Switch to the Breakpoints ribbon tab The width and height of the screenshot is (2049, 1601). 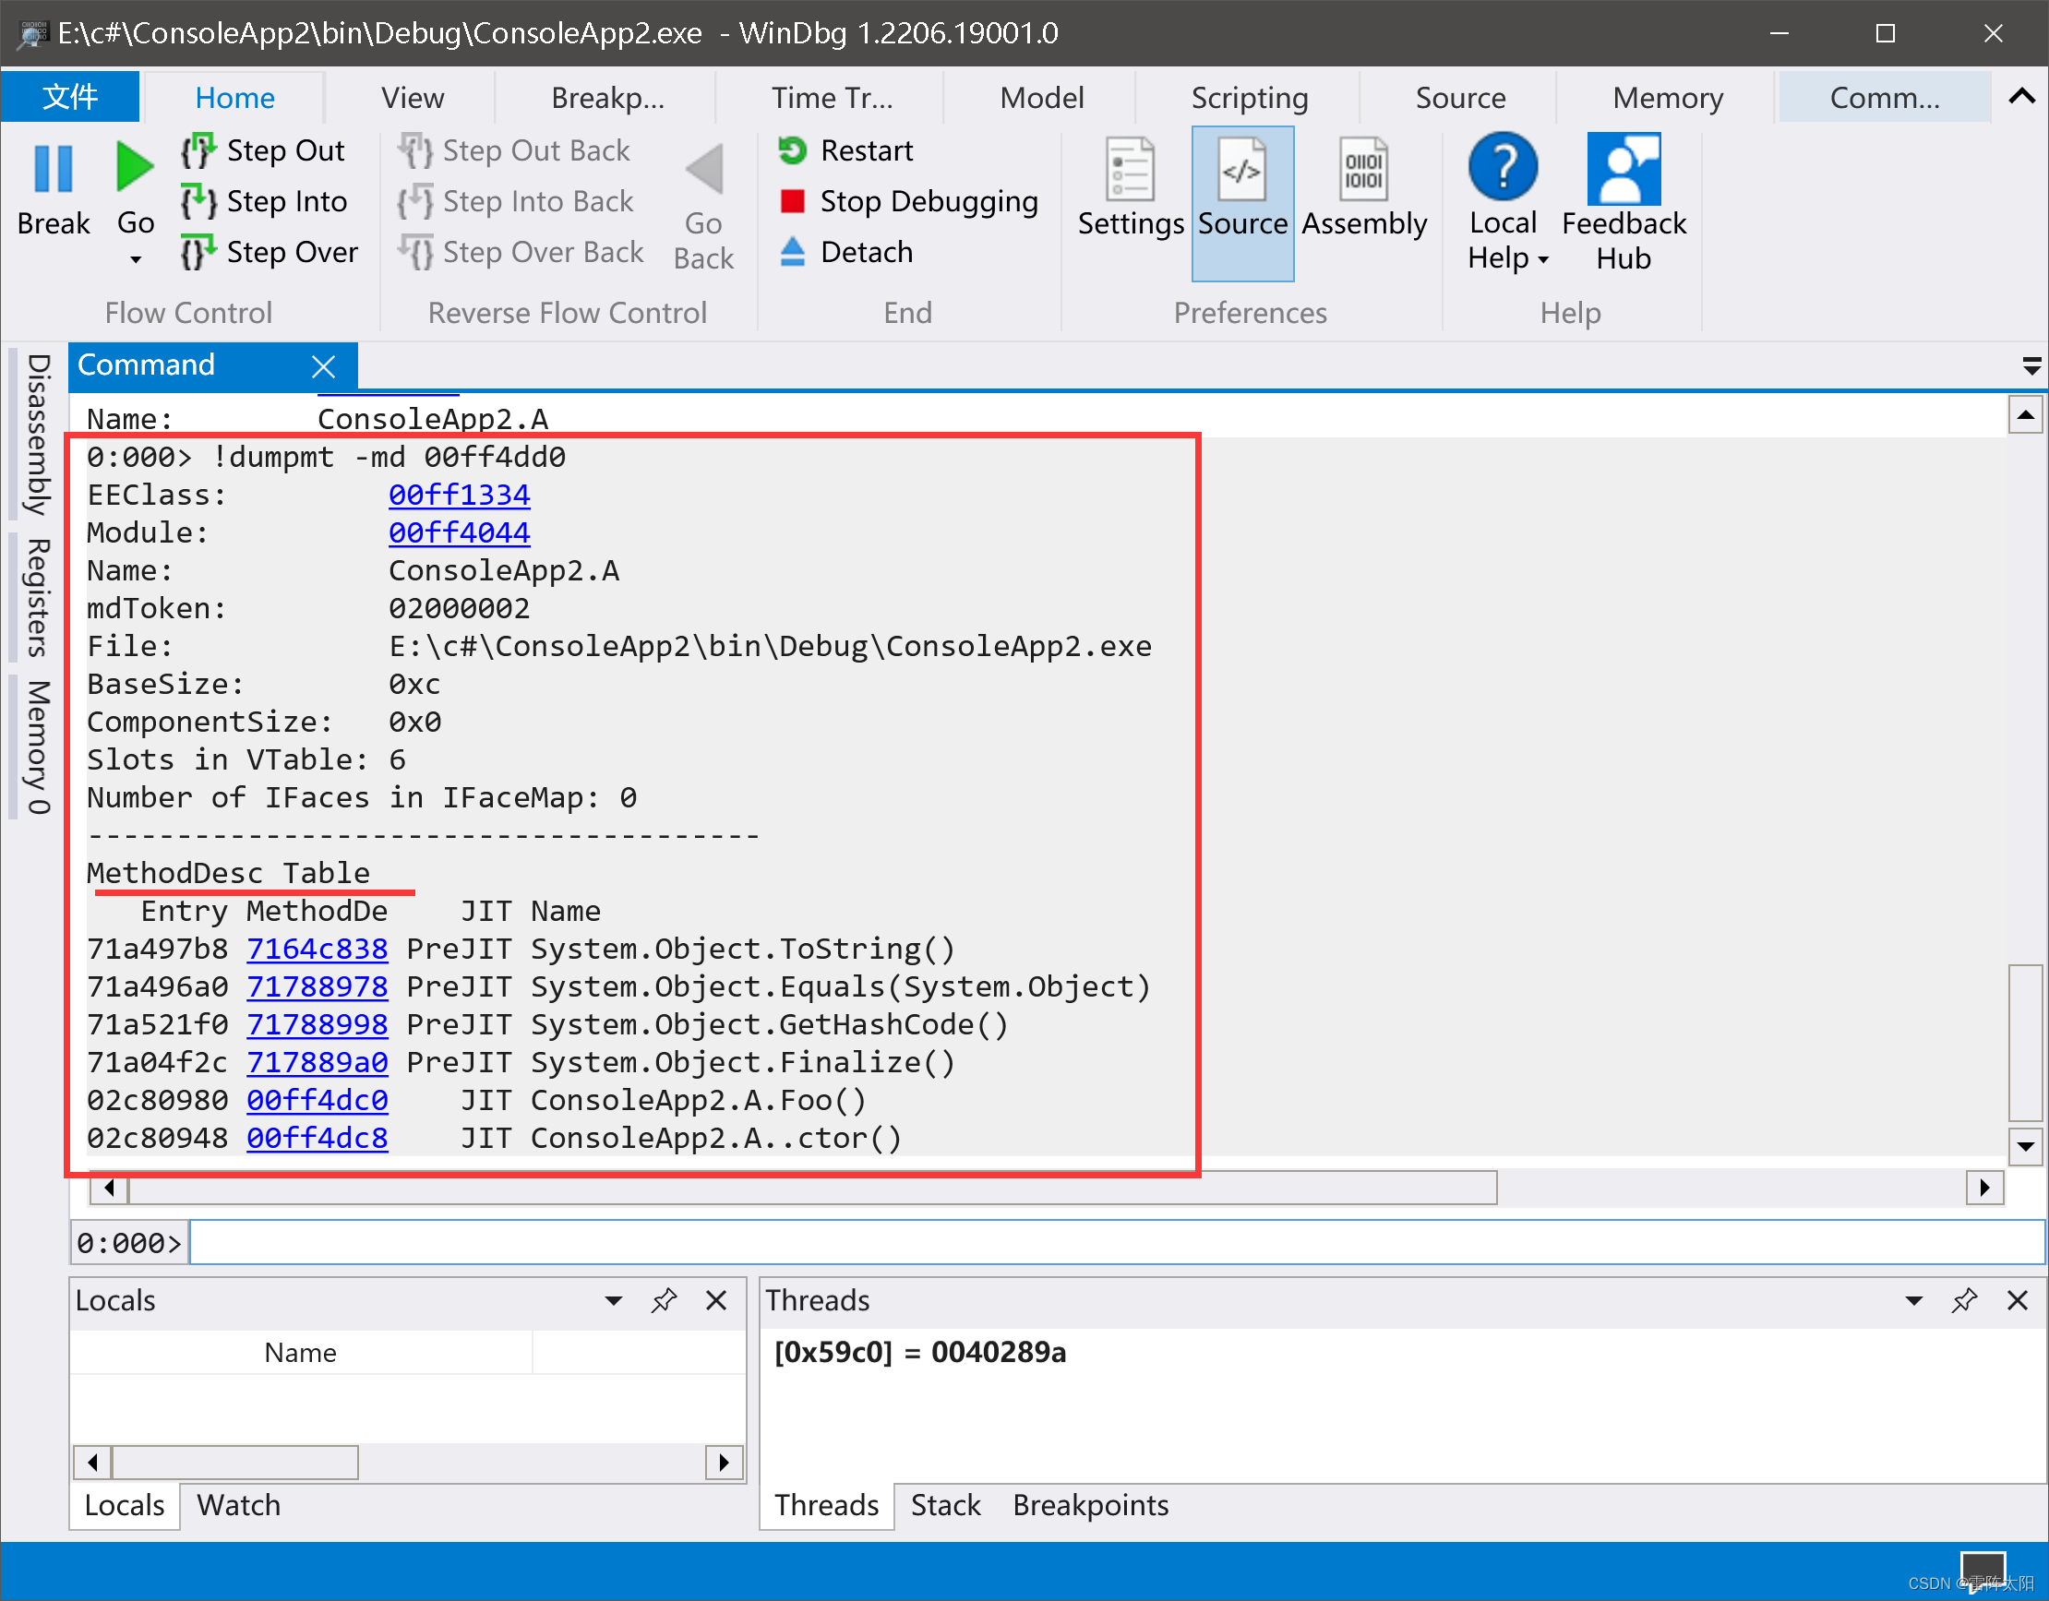click(607, 98)
